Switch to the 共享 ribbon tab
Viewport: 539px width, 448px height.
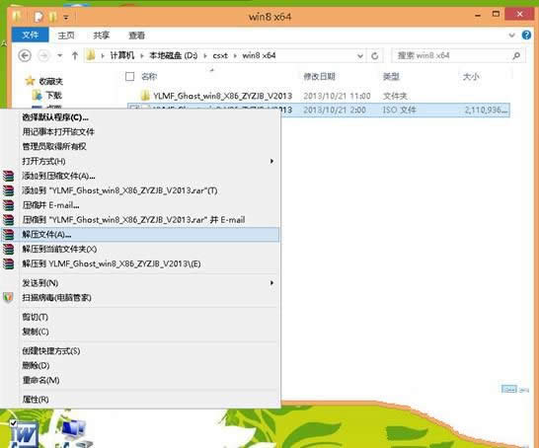click(101, 36)
